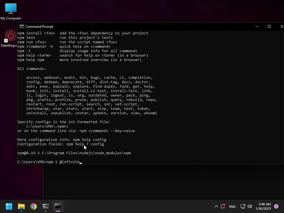The height and width of the screenshot is (213, 284).
Task: Click the Command Prompt window title
Action: coord(39,27)
